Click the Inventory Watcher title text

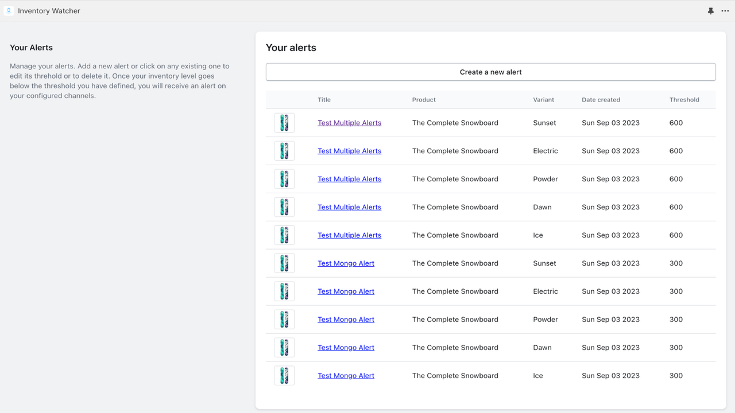click(x=49, y=10)
